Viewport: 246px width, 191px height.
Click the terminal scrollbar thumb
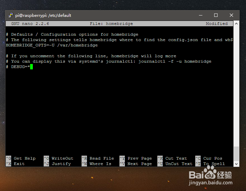coord(236,154)
